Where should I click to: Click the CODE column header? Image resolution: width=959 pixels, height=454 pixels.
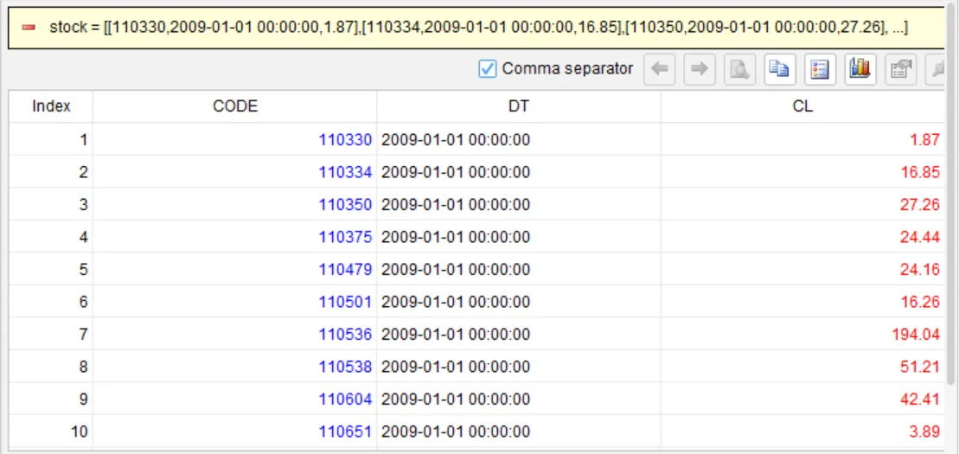[x=235, y=106]
